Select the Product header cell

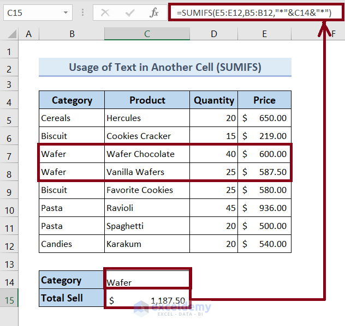click(x=147, y=100)
